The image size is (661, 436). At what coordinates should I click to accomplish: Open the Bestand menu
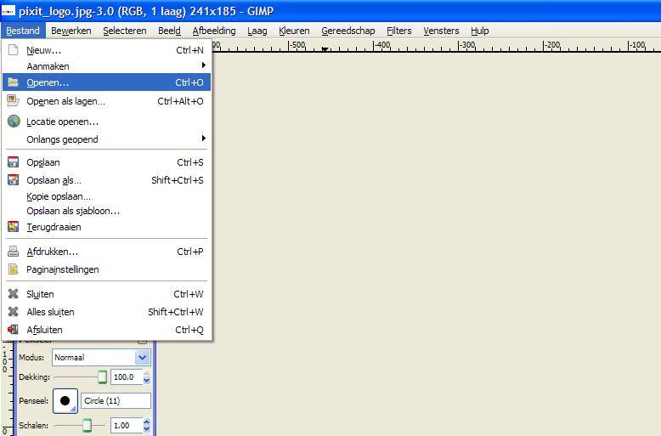23,31
